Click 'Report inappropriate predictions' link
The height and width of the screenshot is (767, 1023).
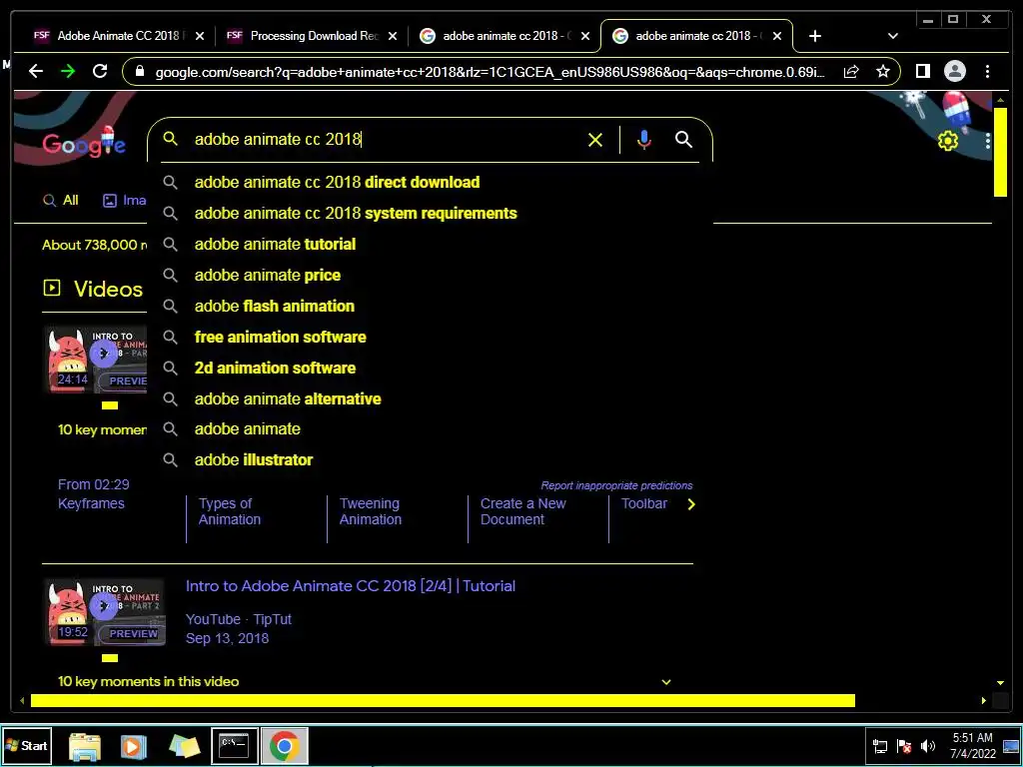coord(616,485)
